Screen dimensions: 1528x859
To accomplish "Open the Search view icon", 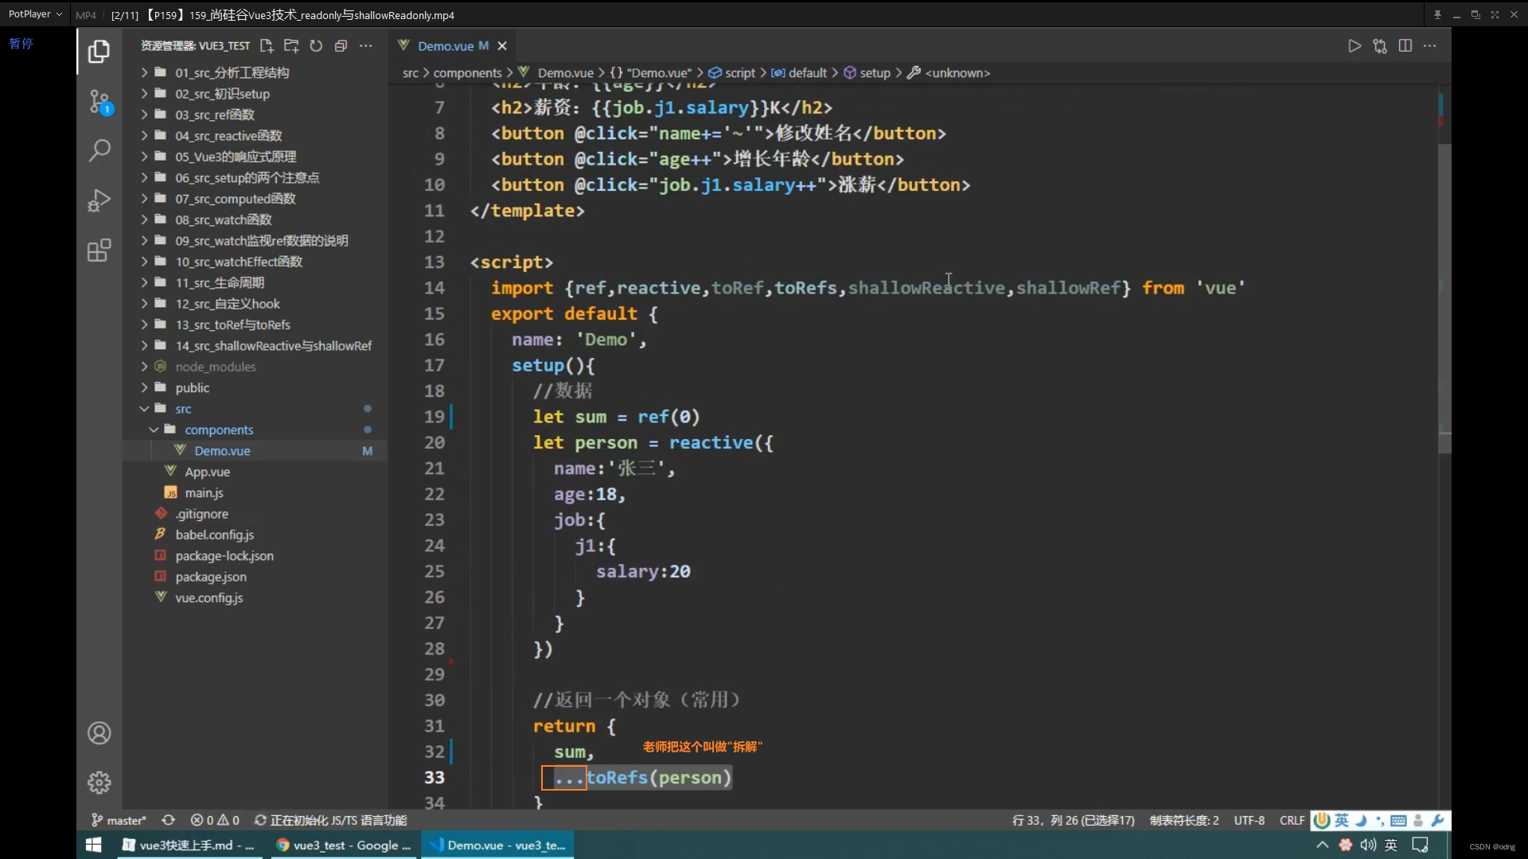I will (x=99, y=150).
